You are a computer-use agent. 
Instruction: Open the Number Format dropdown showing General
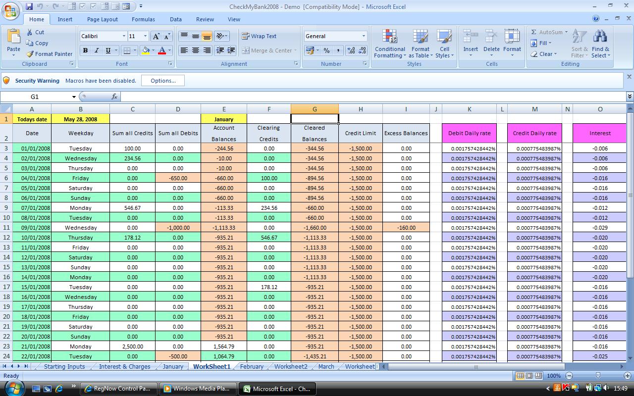(335, 36)
